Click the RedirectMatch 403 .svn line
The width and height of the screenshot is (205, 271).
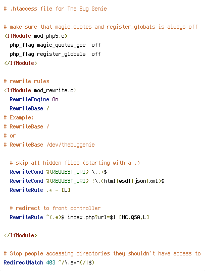click(49, 262)
